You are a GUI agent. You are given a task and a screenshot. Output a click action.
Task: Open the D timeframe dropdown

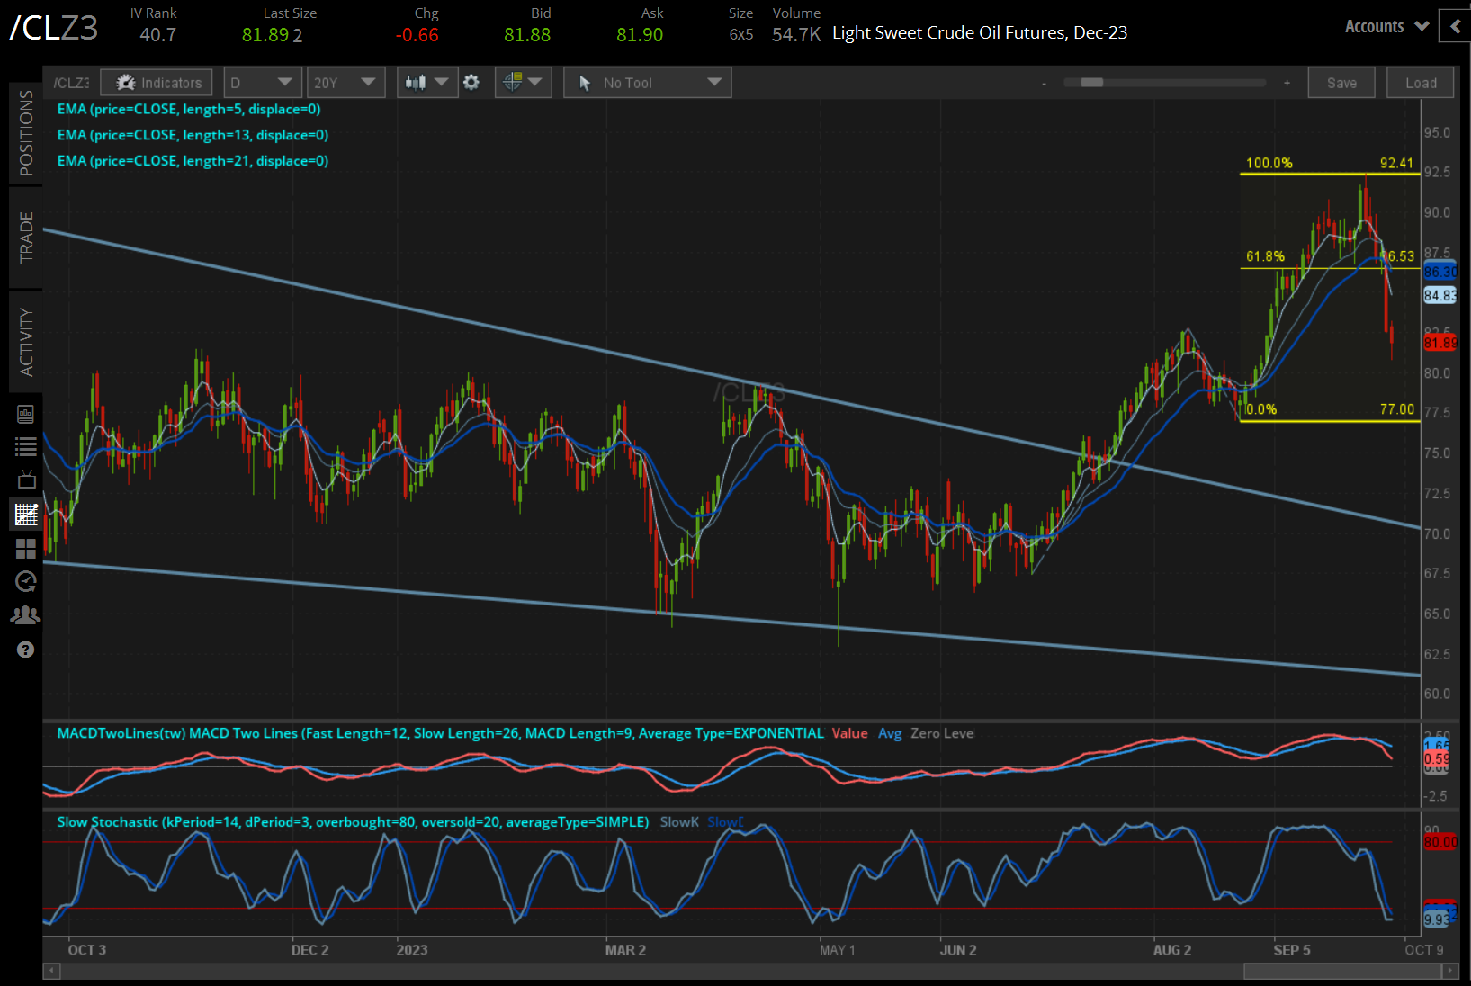(262, 82)
